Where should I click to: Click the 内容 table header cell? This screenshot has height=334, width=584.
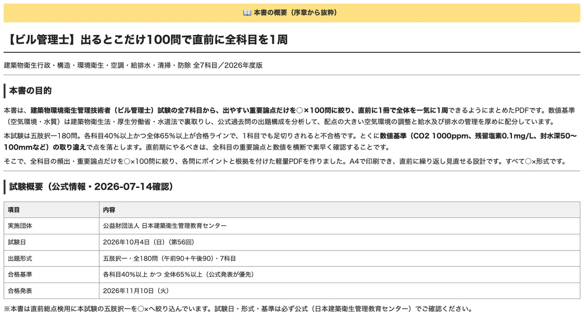coord(340,210)
